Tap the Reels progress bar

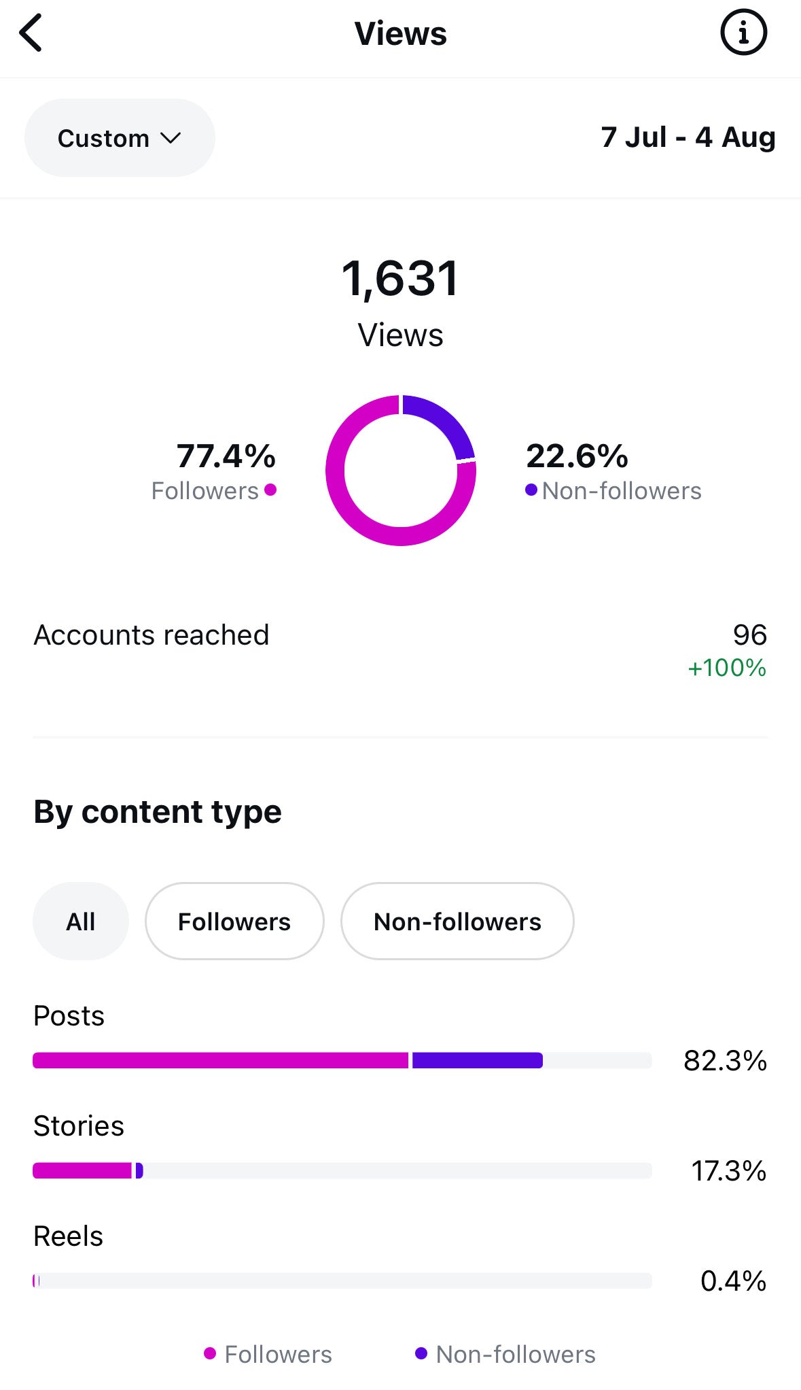[x=342, y=1281]
